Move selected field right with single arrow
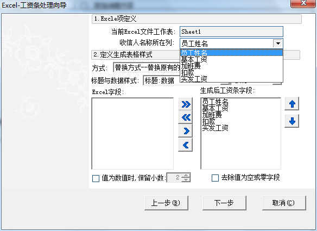The image size is (317, 231). pos(186,131)
